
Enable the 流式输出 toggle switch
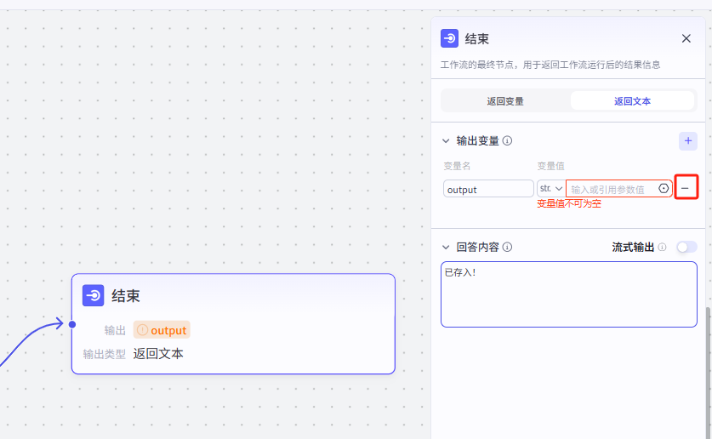pos(686,247)
